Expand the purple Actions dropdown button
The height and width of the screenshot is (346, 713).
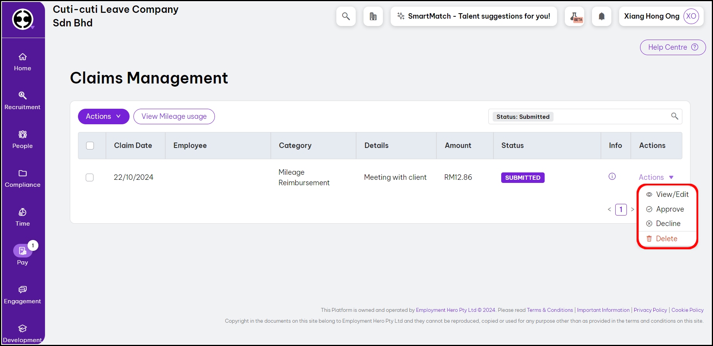104,116
